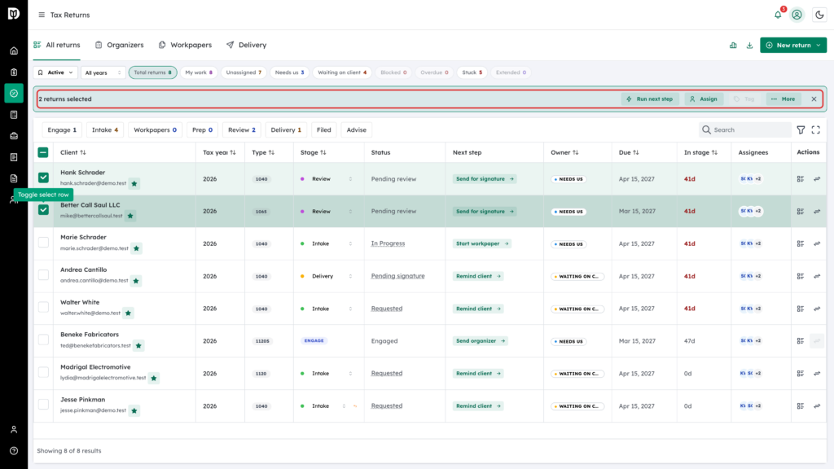This screenshot has width=834, height=469.
Task: Uncheck Better Call Saul LLC row checkbox
Action: [x=44, y=210]
